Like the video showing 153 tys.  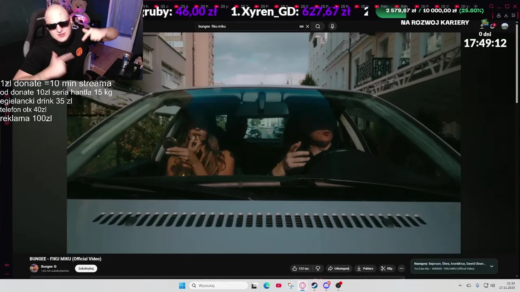(x=301, y=268)
